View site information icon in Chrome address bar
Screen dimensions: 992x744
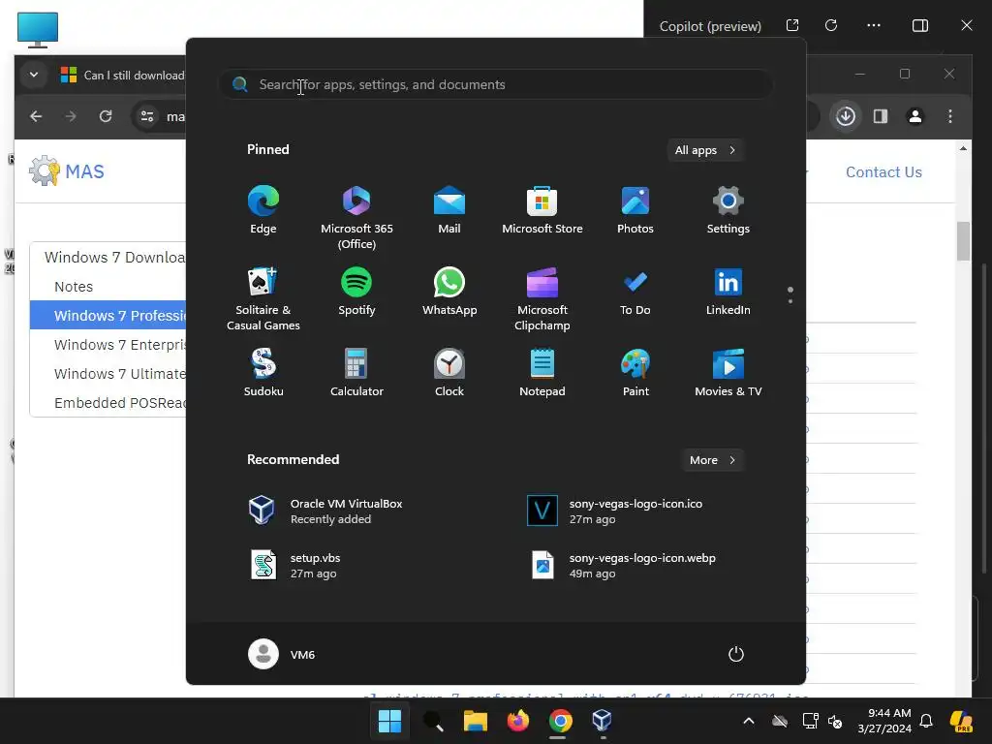(x=147, y=116)
